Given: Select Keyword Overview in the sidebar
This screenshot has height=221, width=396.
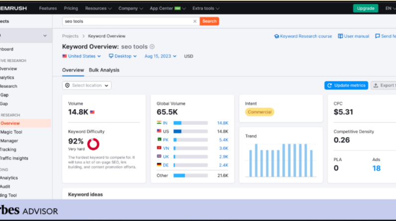Looking at the screenshot, I should coord(25,123).
